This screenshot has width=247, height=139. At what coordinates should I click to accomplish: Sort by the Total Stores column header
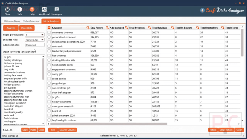pos(231,28)
